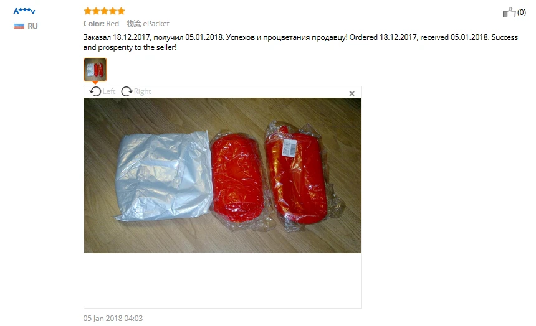This screenshot has height=326, width=536.
Task: Click the helpful vote count (0)
Action: pyautogui.click(x=521, y=12)
